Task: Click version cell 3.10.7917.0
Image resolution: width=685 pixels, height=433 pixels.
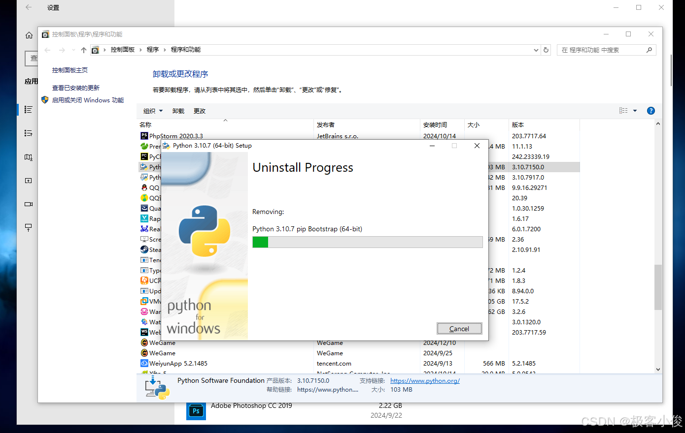Action: click(528, 177)
